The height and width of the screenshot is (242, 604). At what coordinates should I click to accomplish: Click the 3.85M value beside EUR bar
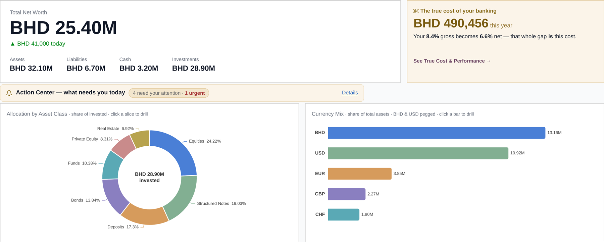click(399, 174)
